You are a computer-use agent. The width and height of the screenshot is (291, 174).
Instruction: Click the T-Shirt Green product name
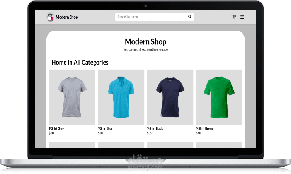(204, 128)
